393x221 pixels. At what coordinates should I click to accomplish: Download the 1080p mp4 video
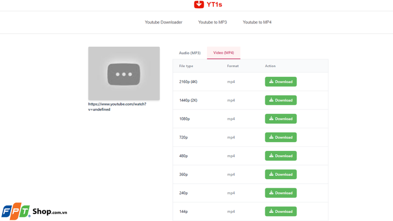click(281, 119)
